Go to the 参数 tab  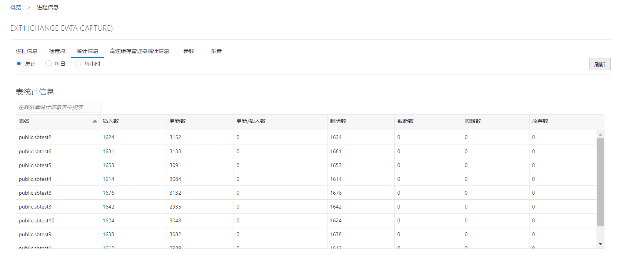pos(189,51)
